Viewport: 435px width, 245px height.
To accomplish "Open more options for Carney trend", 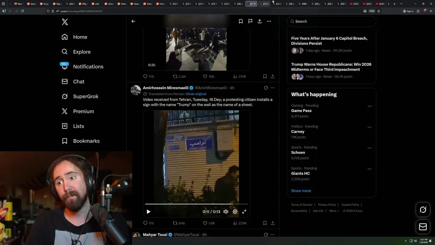I will click(x=369, y=127).
